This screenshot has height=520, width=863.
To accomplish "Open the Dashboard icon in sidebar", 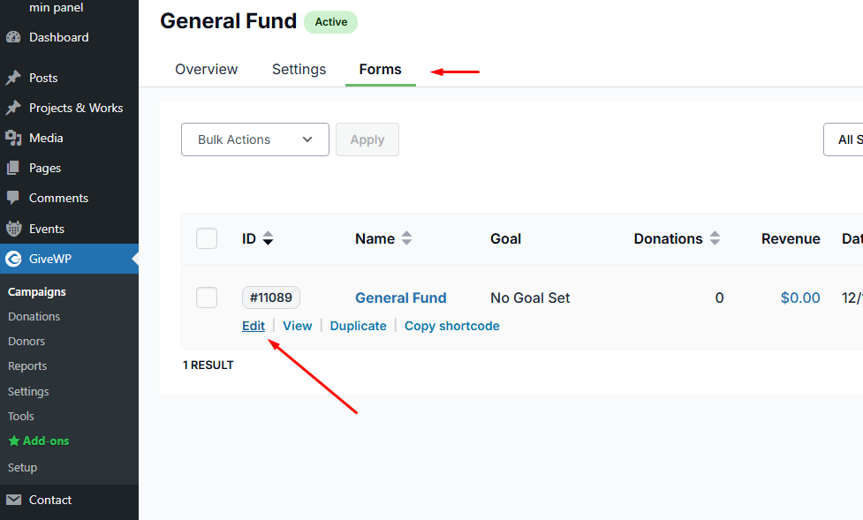I will [x=13, y=37].
